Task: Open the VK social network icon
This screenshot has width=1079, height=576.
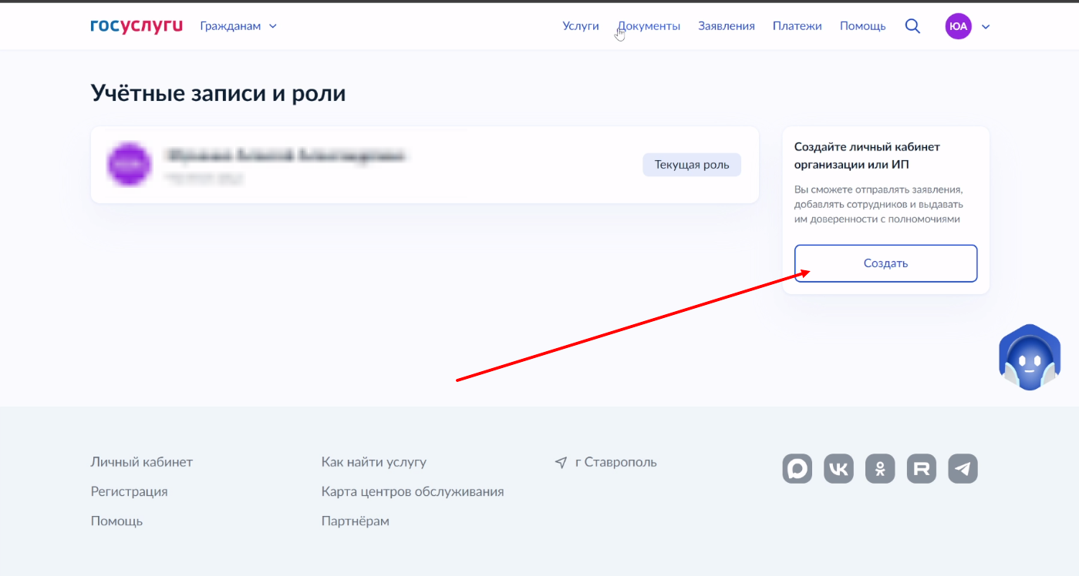Action: tap(838, 468)
